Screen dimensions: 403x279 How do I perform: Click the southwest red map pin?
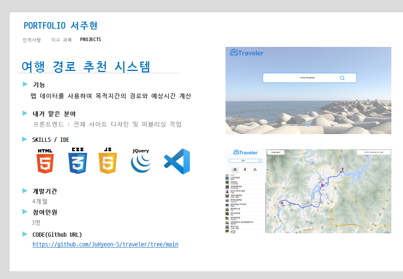[282, 203]
